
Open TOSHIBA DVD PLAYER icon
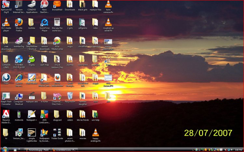point(19,62)
